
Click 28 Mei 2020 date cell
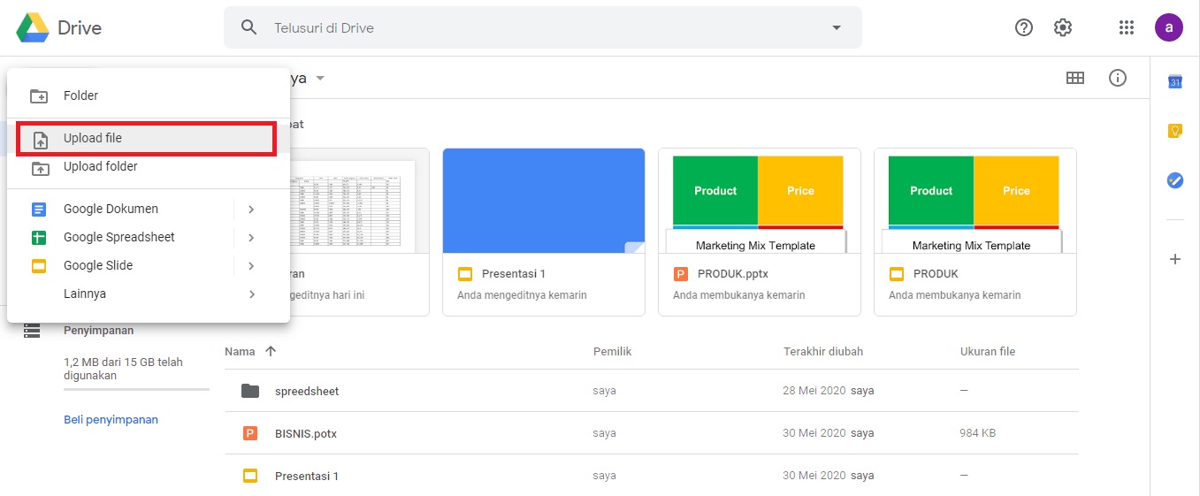click(814, 391)
